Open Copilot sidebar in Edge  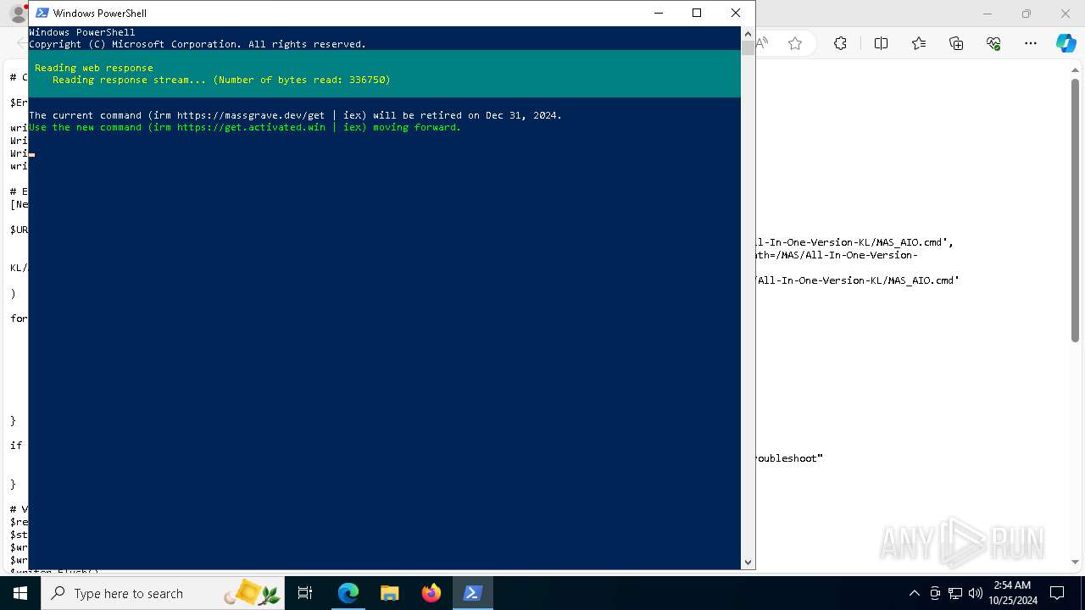[x=1066, y=44]
